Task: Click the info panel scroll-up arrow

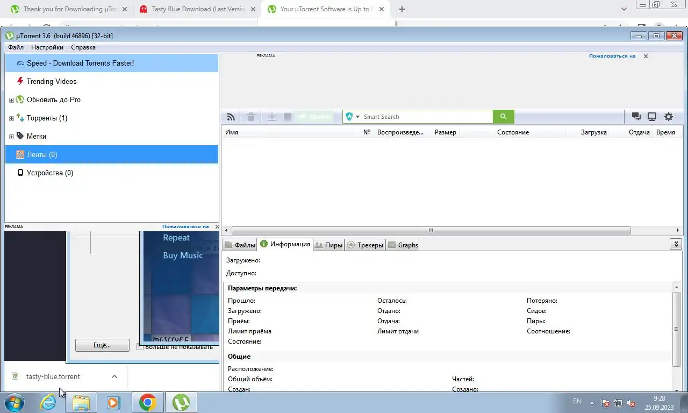Action: coord(677,288)
